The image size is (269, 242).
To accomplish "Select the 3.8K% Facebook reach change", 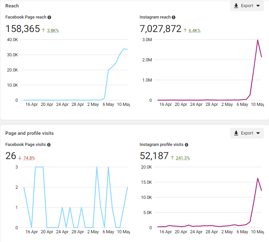I will pos(53,31).
